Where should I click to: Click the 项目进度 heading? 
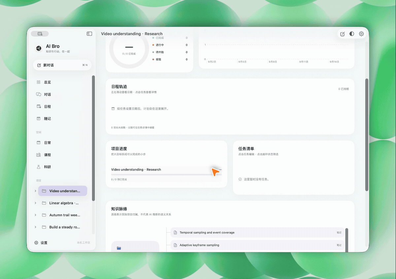click(x=119, y=149)
